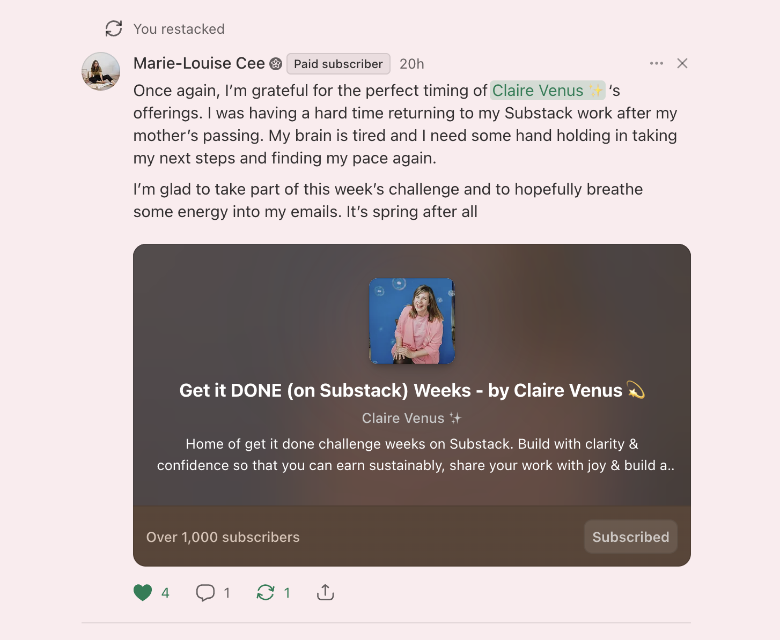This screenshot has height=640, width=780.
Task: Open the three-dot more options menu
Action: click(x=656, y=63)
